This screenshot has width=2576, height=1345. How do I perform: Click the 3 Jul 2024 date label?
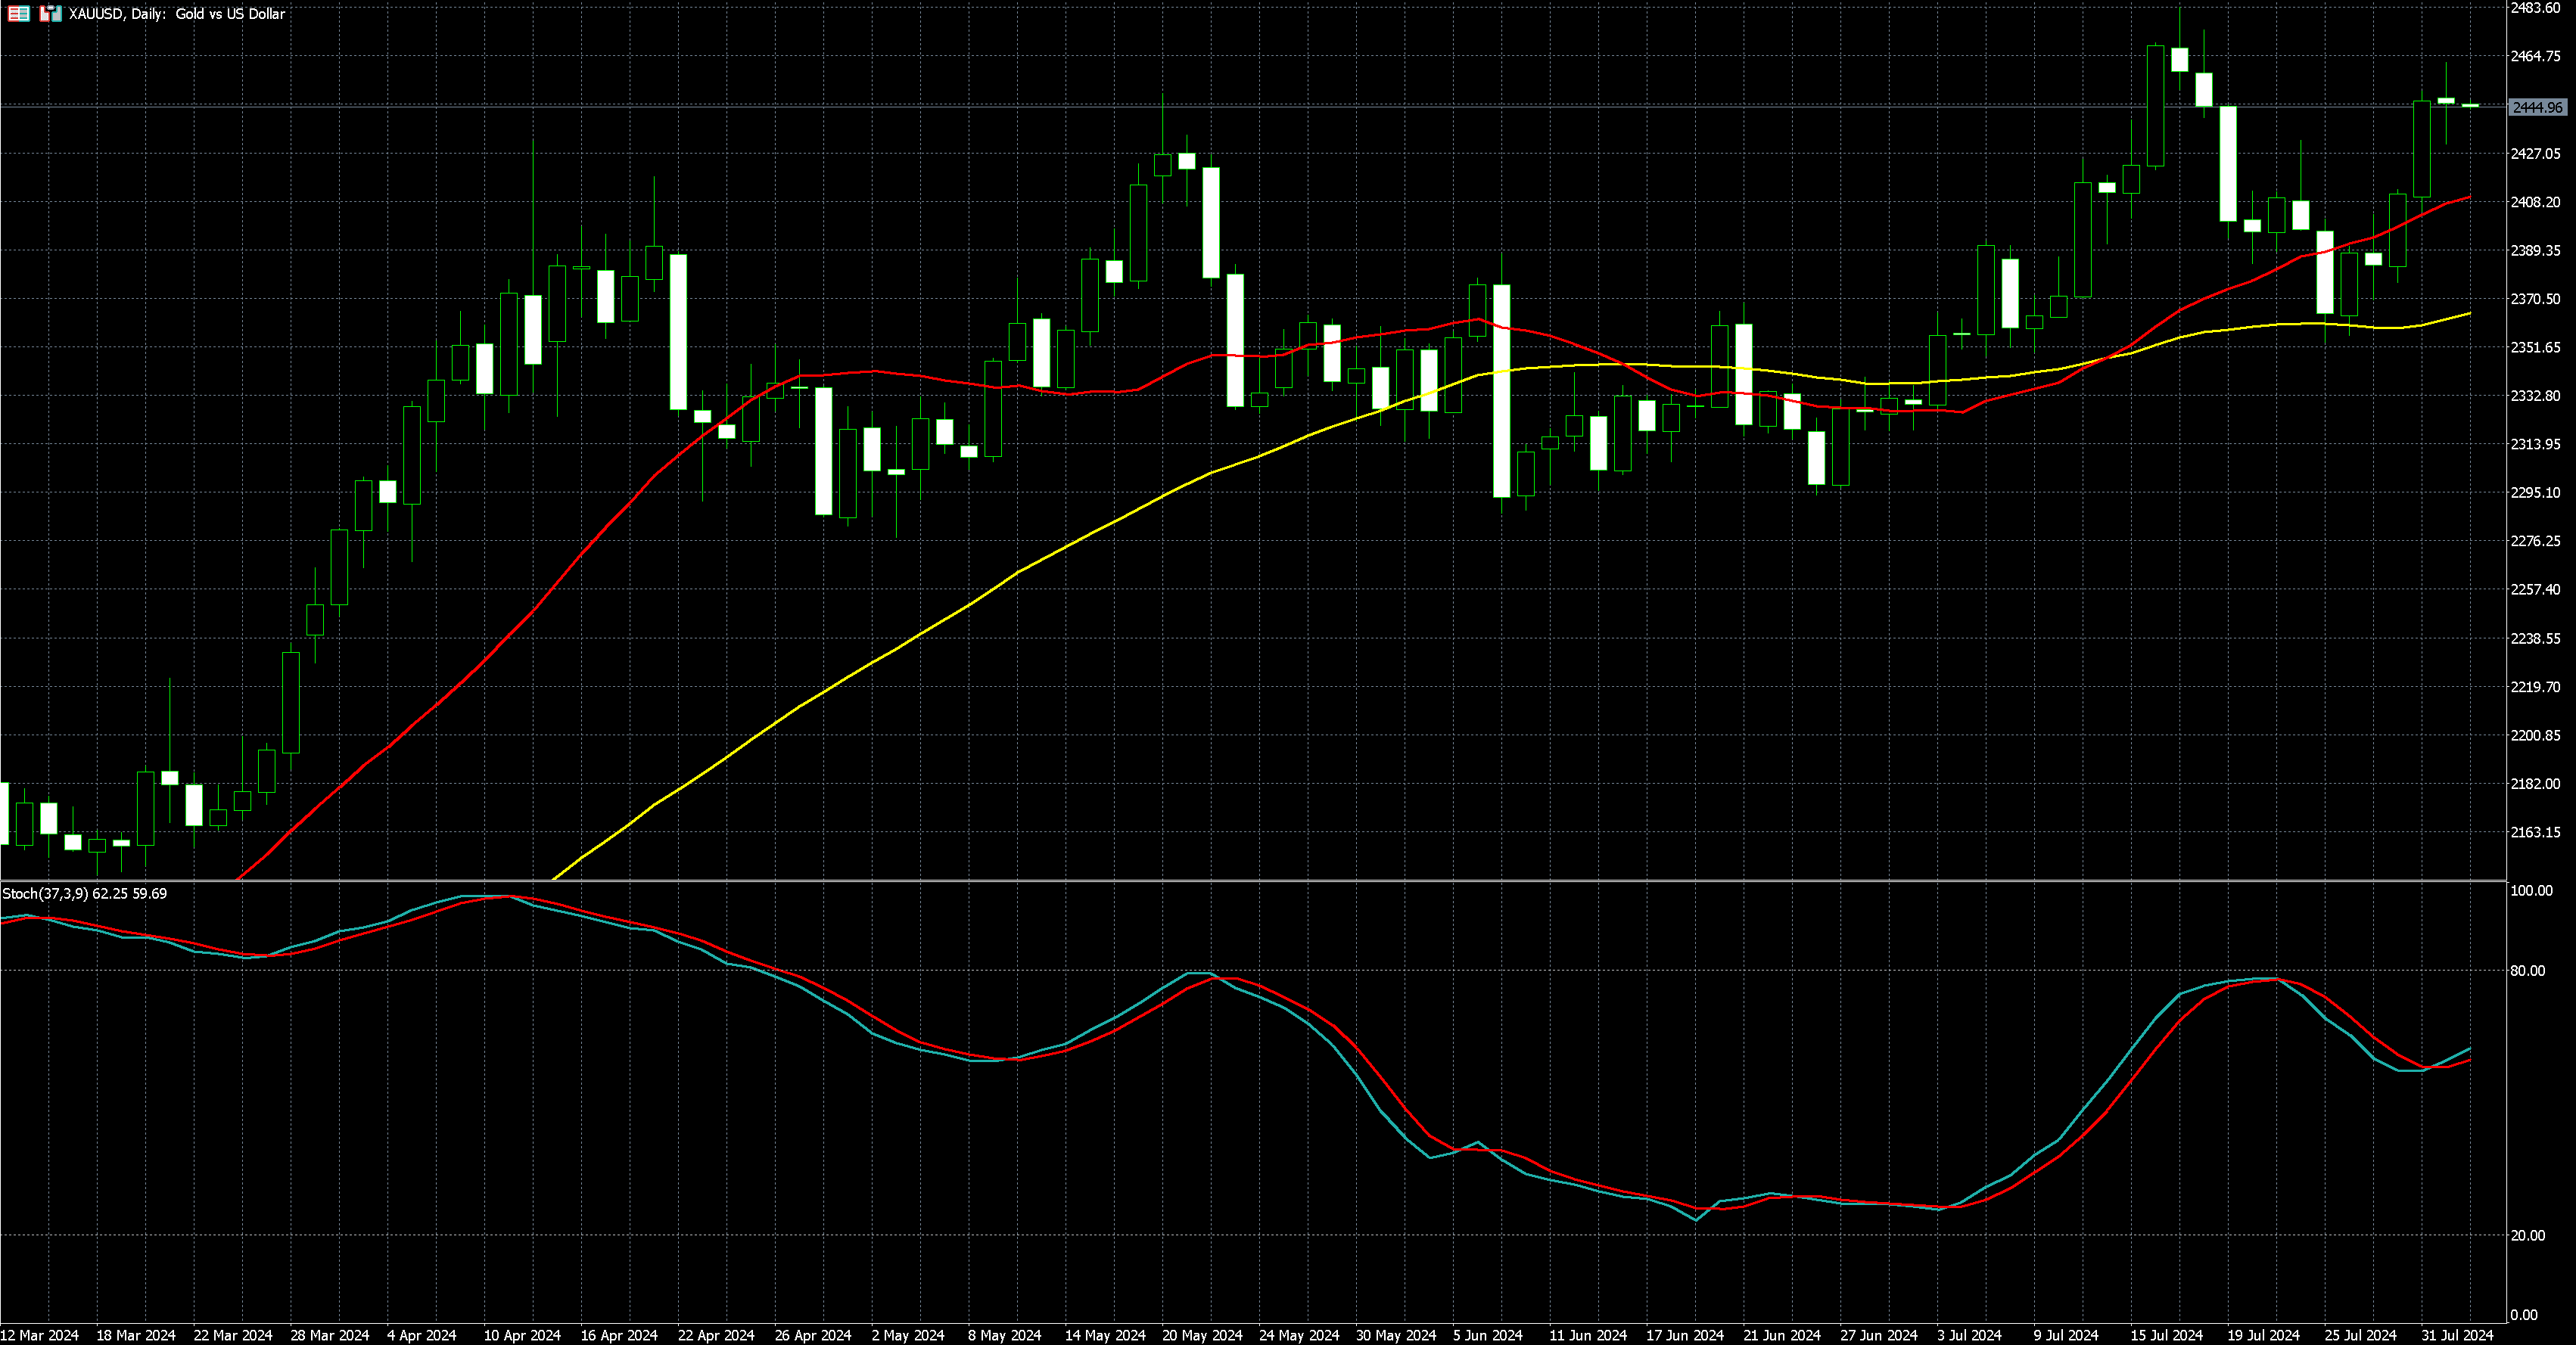[1969, 1335]
